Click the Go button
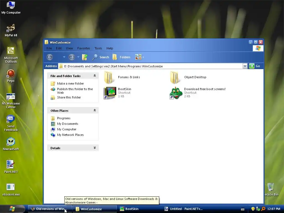Screen dimensions: 284x213 click(255, 66)
